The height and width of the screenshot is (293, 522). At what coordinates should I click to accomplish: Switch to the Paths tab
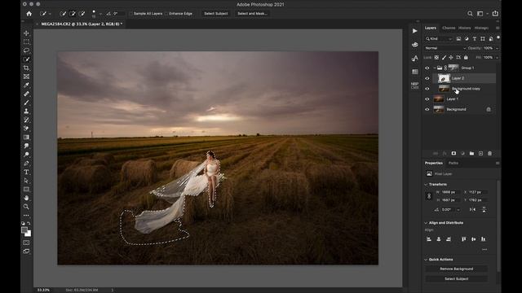(x=453, y=163)
